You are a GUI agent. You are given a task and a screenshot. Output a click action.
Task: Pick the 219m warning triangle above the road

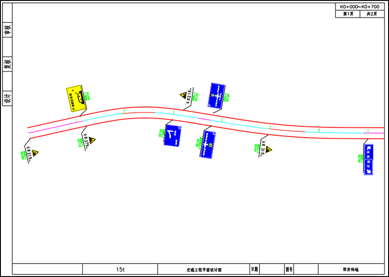pos(183,95)
